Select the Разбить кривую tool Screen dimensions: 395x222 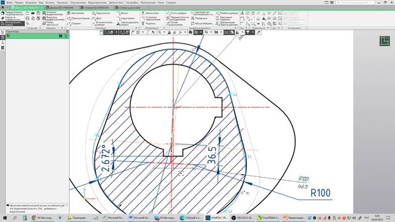(227, 13)
